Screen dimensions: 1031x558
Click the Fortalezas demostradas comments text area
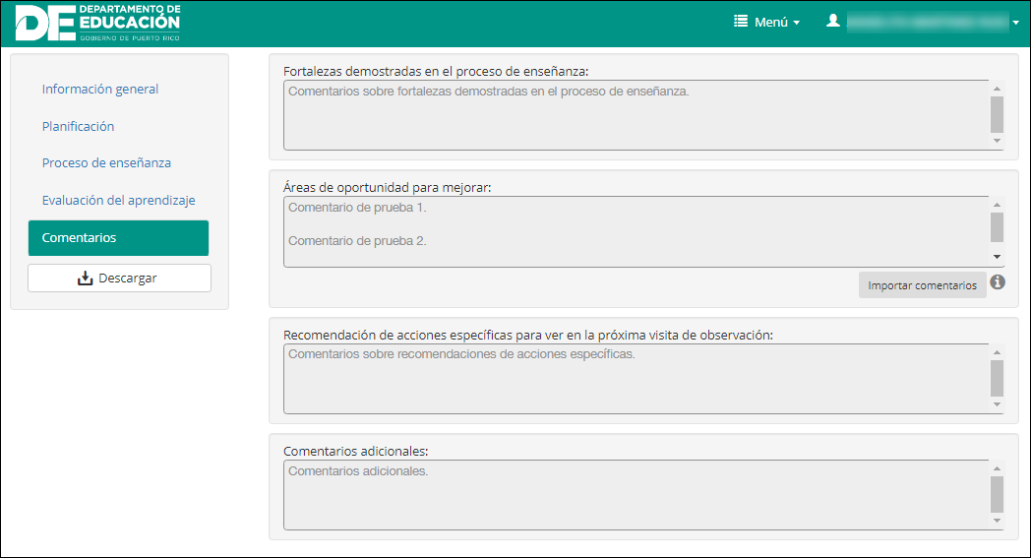coord(636,115)
